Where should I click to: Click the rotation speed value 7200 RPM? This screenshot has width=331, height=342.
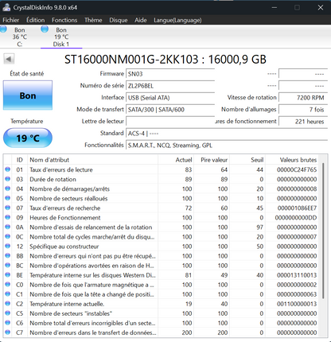click(303, 98)
